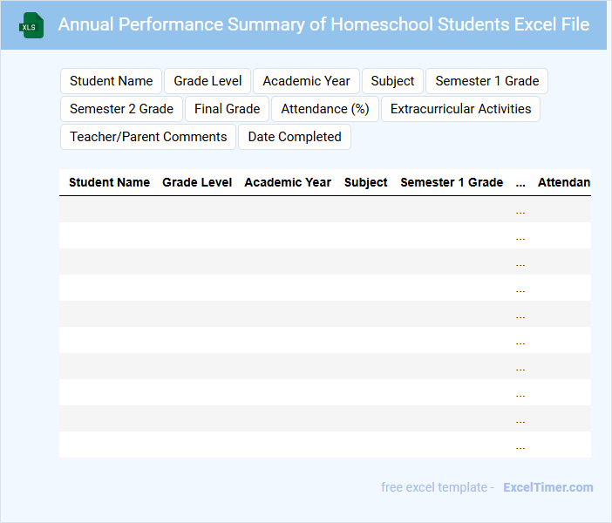Screen dimensions: 612x523
Task: Click the page title heading text
Action: pyautogui.click(x=323, y=24)
